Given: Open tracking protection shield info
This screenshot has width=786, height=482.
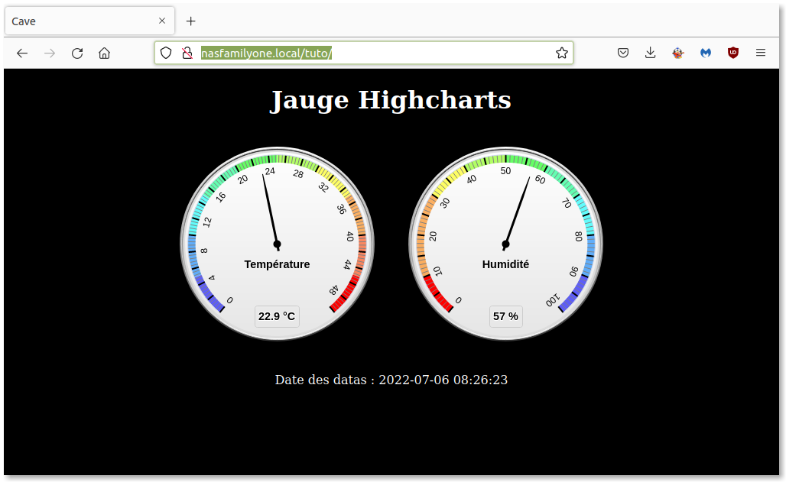Looking at the screenshot, I should 166,53.
